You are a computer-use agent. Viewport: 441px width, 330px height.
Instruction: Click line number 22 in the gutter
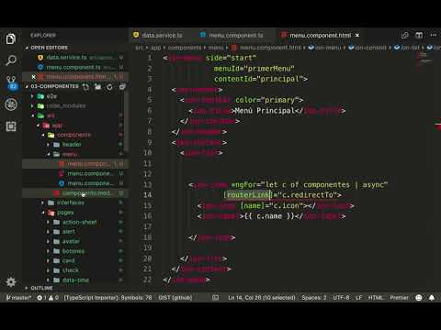[x=147, y=280]
